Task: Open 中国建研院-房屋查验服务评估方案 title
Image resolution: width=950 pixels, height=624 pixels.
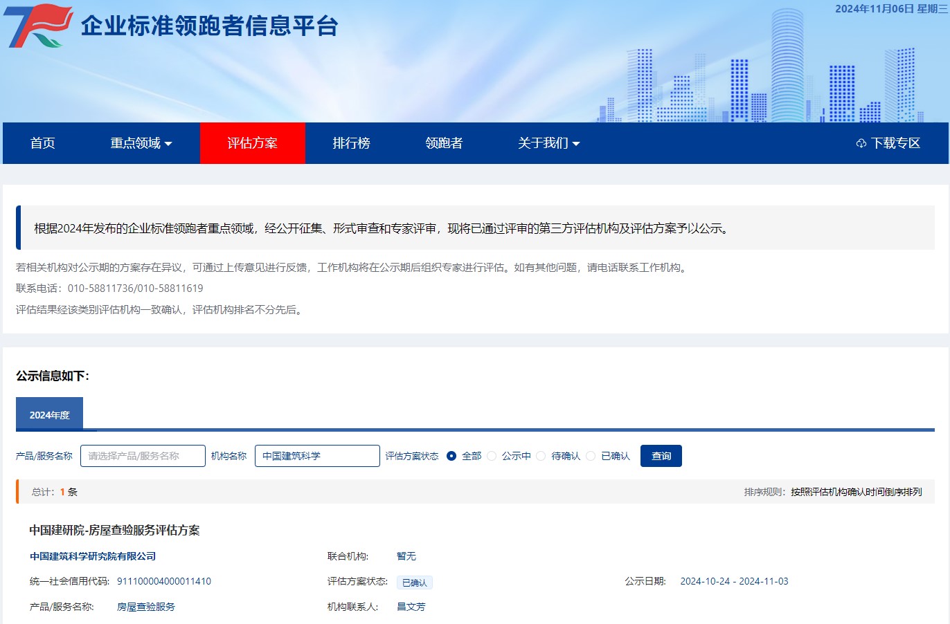Action: pos(114,531)
